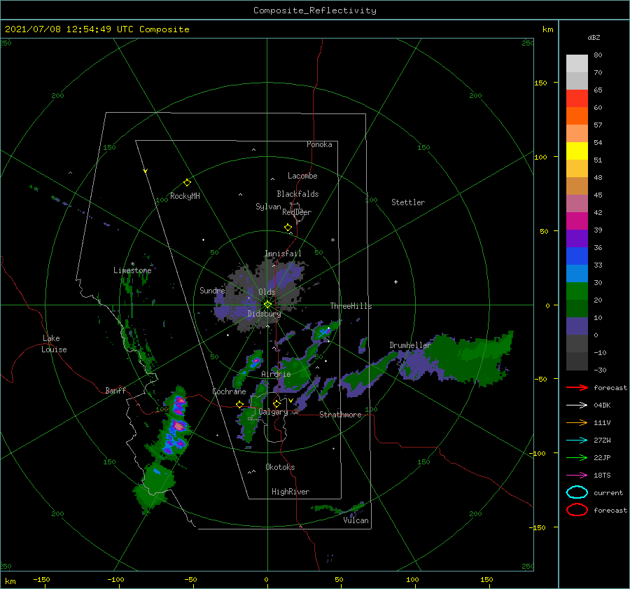Click the Strathmore town label
630x589 pixels.
point(340,415)
